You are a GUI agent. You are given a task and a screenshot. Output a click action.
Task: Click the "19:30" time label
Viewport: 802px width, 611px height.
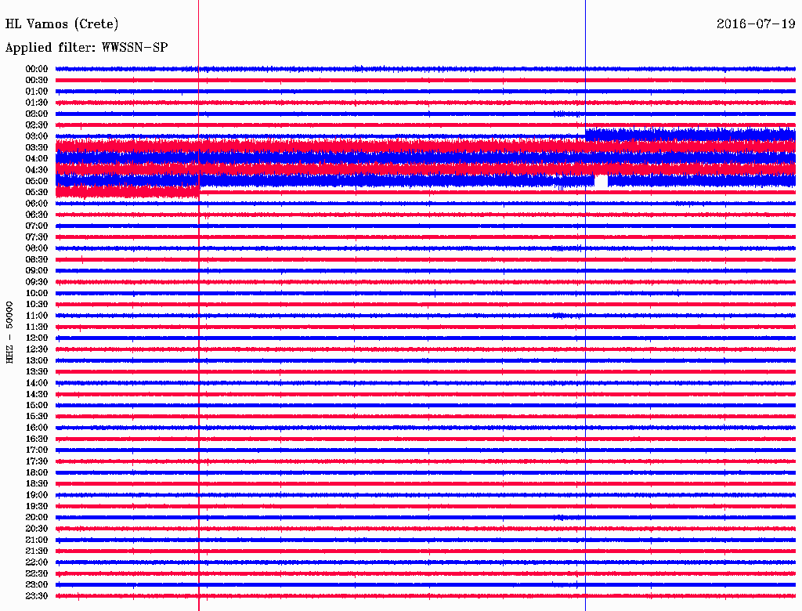37,507
